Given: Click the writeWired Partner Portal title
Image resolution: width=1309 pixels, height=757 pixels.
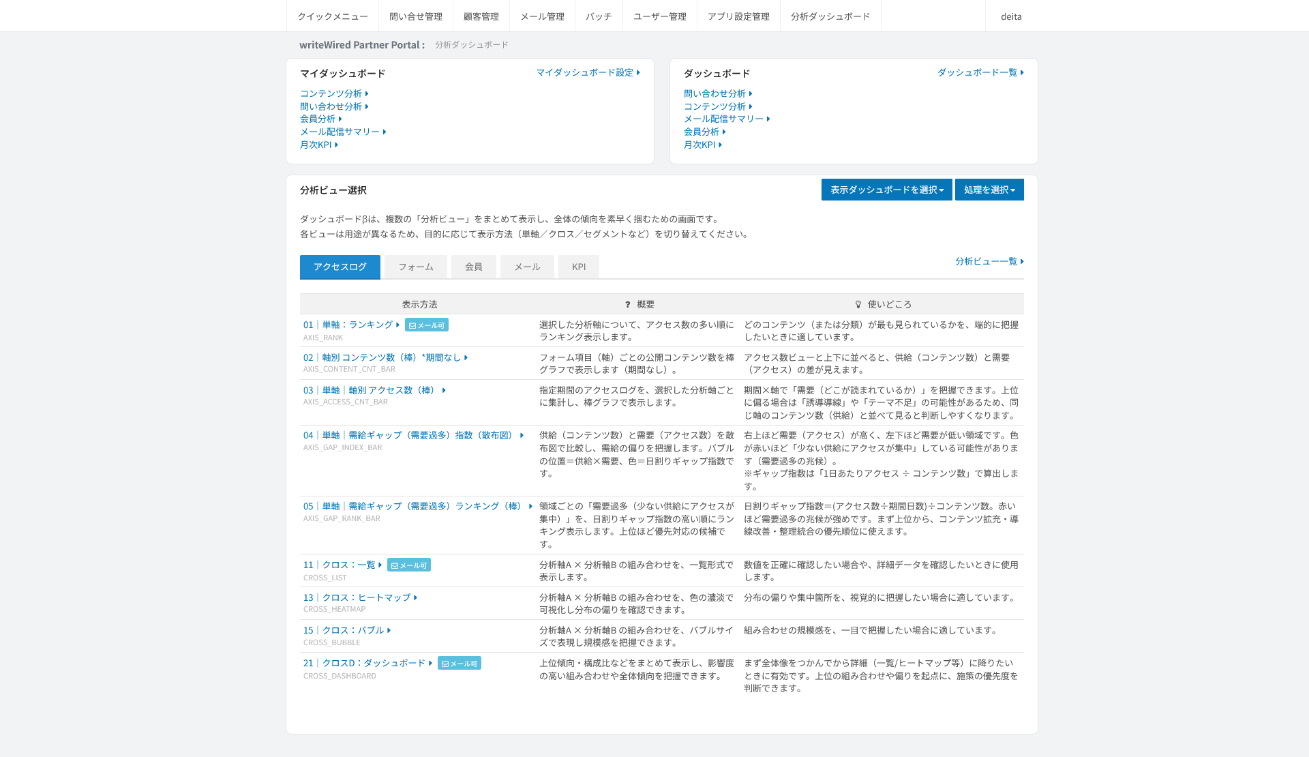Looking at the screenshot, I should tap(361, 45).
